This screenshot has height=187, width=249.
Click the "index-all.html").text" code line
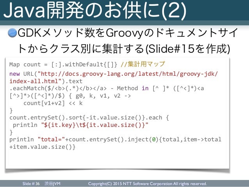(46, 81)
